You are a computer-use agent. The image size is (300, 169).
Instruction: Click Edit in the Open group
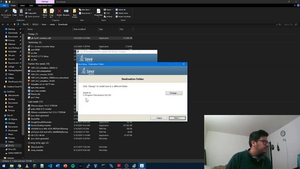[x=107, y=13]
